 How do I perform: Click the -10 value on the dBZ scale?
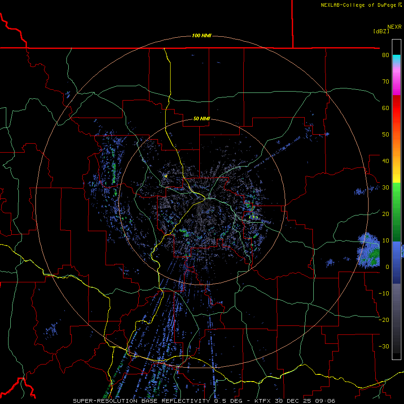point(384,294)
